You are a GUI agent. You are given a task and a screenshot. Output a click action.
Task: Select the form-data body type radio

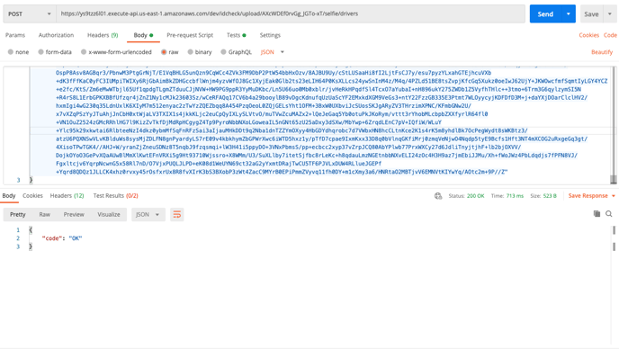pyautogui.click(x=40, y=51)
